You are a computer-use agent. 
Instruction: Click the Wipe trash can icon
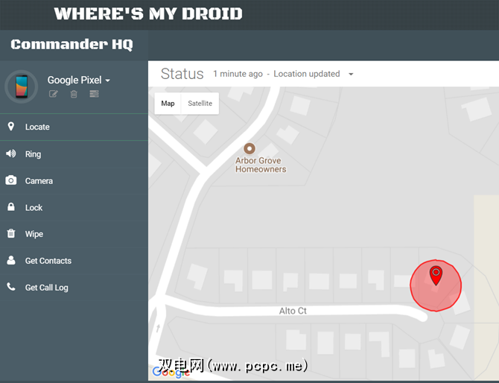click(11, 233)
